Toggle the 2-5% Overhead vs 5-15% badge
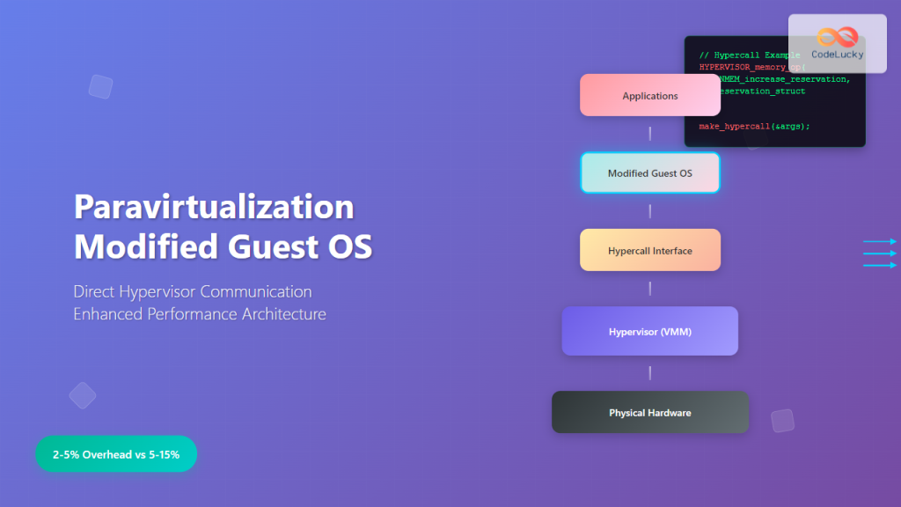Screen dimensions: 901x507 point(115,454)
